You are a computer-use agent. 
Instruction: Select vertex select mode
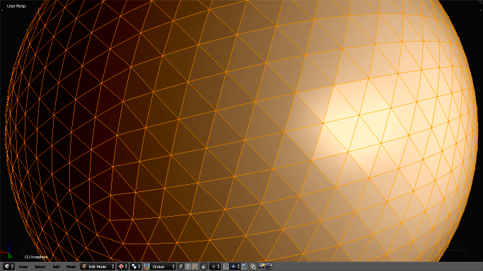181,266
